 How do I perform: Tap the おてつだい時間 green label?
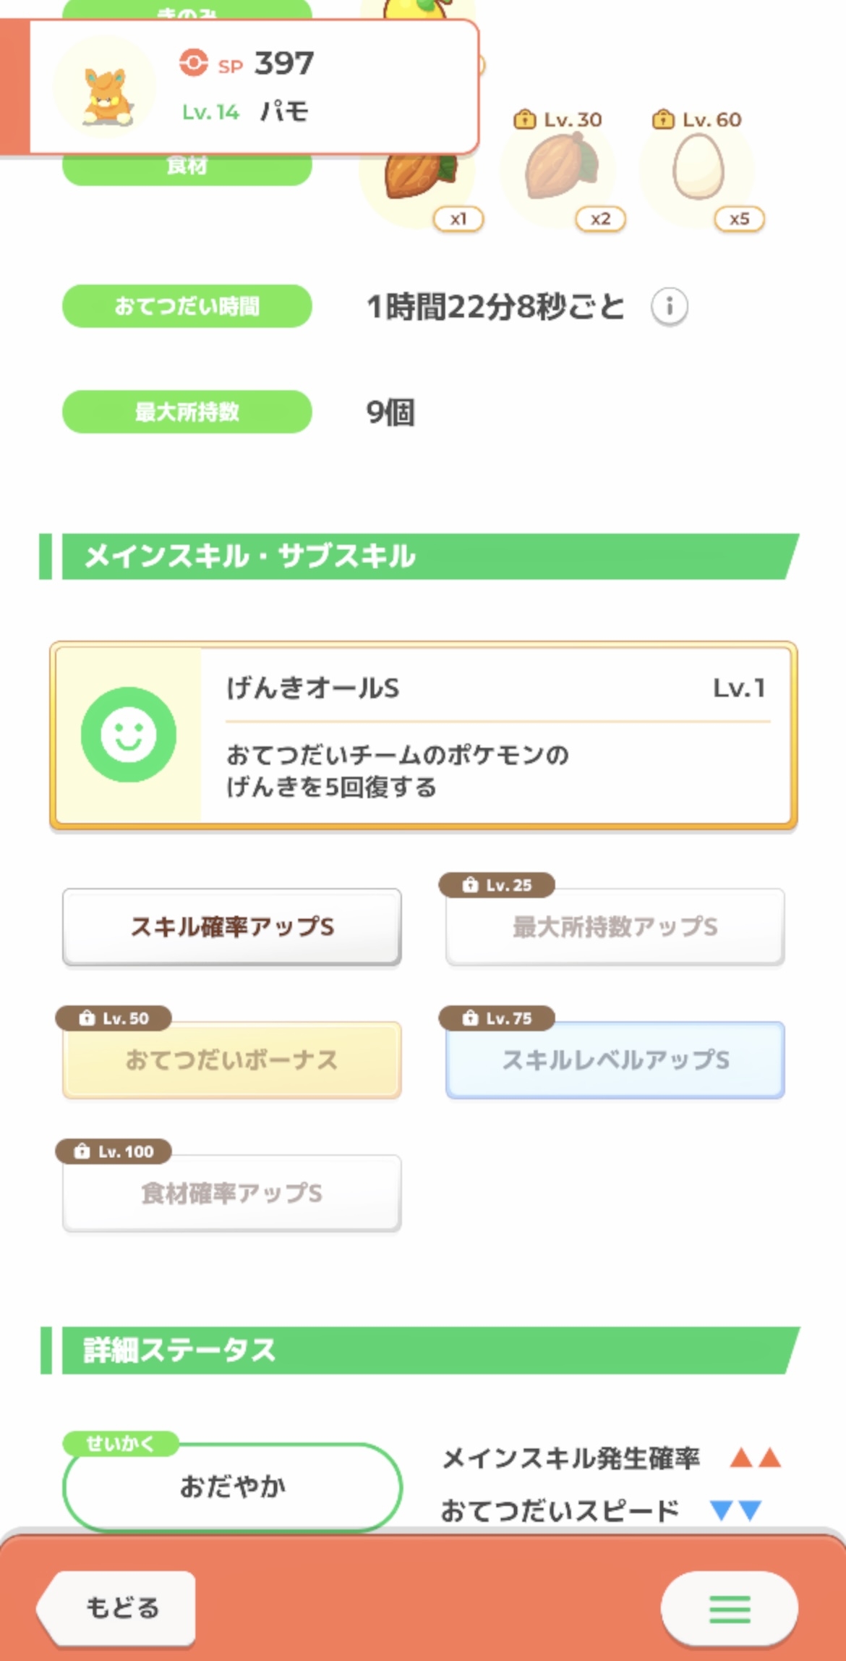coord(187,306)
